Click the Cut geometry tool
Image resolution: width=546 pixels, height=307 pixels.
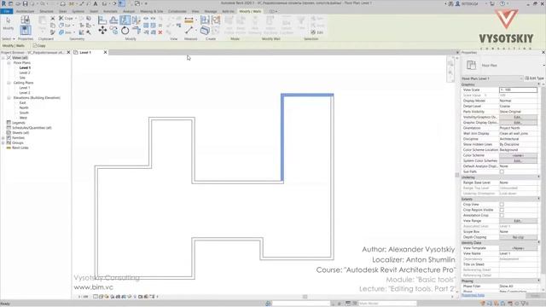(65, 26)
